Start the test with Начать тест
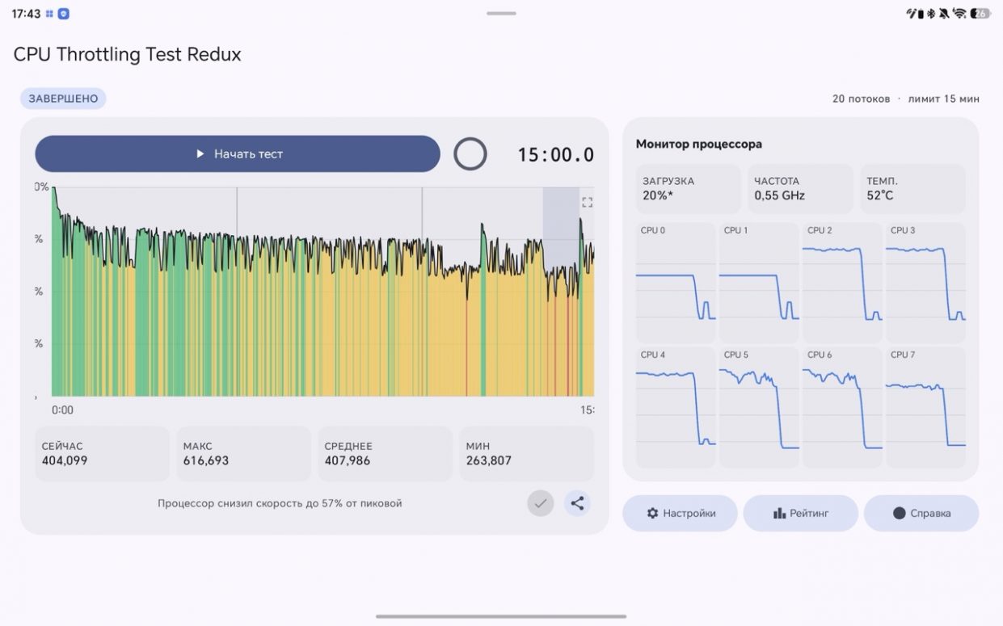The width and height of the screenshot is (1003, 626). [x=238, y=153]
